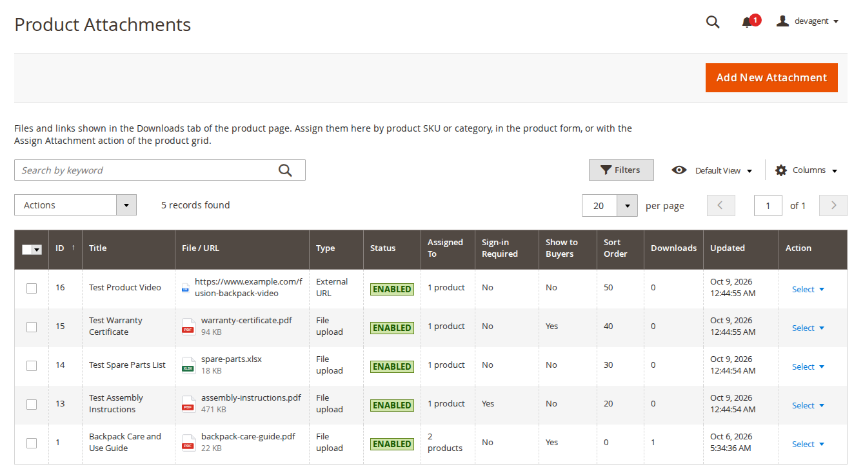
Task: Open the Default View bookmark menu
Action: tap(712, 170)
